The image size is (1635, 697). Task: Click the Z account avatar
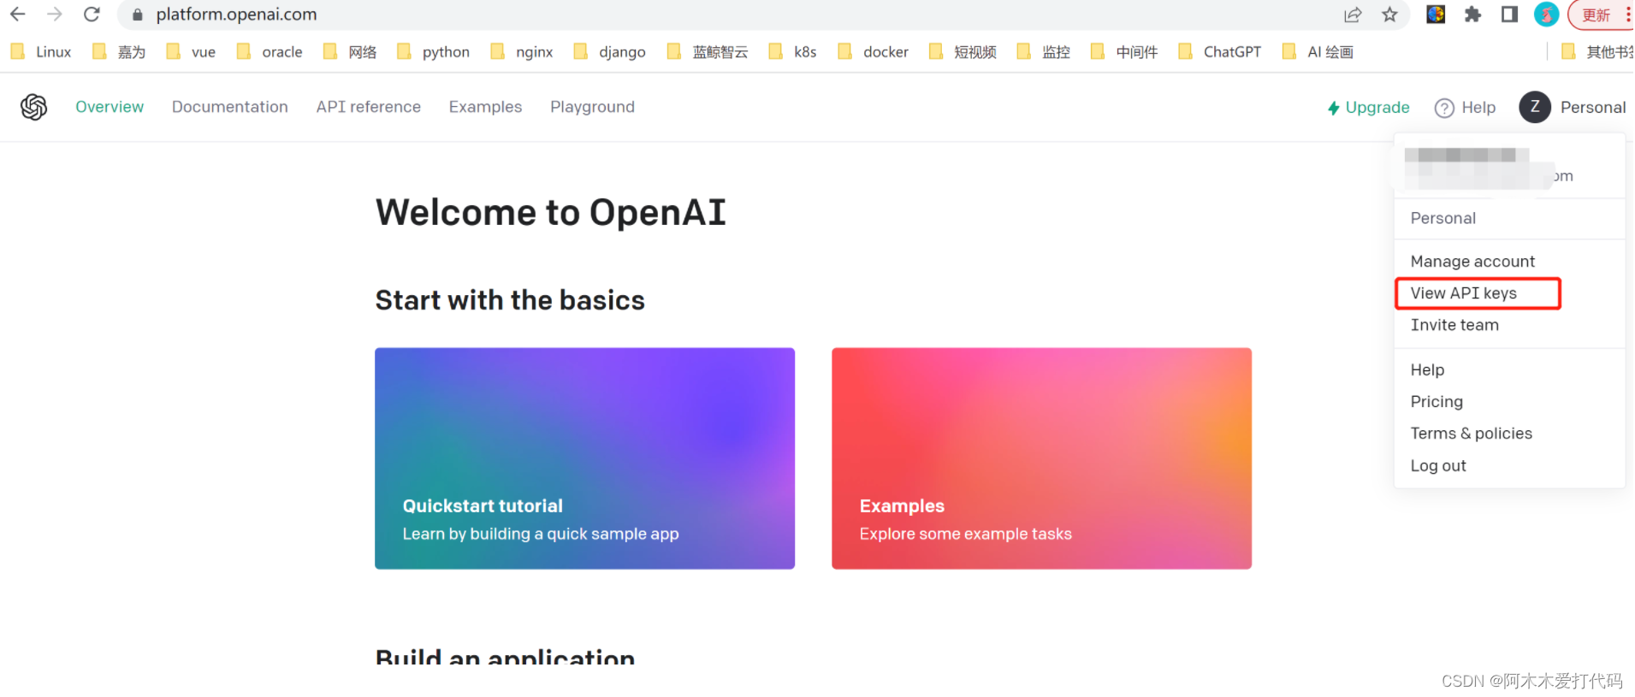1535,107
